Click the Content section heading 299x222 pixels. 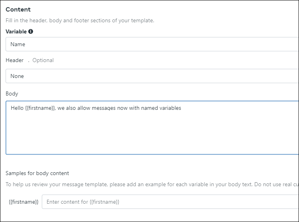click(x=18, y=9)
